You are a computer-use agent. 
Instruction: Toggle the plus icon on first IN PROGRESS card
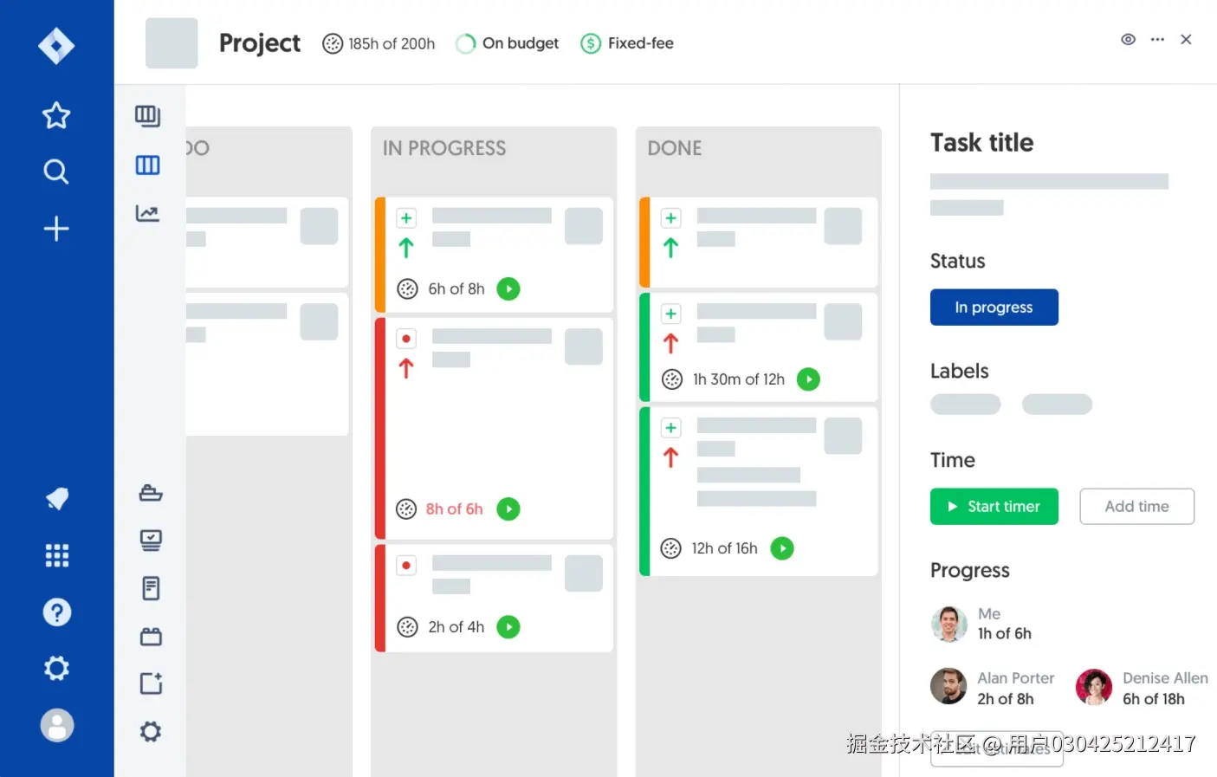pos(406,217)
